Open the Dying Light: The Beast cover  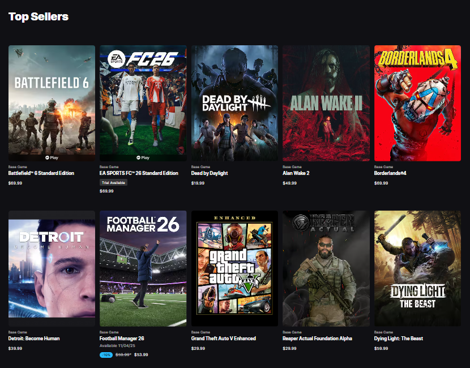[x=417, y=268]
